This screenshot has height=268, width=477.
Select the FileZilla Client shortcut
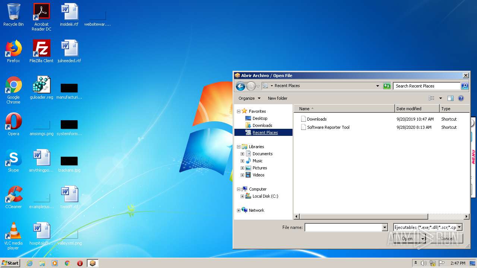point(41,51)
